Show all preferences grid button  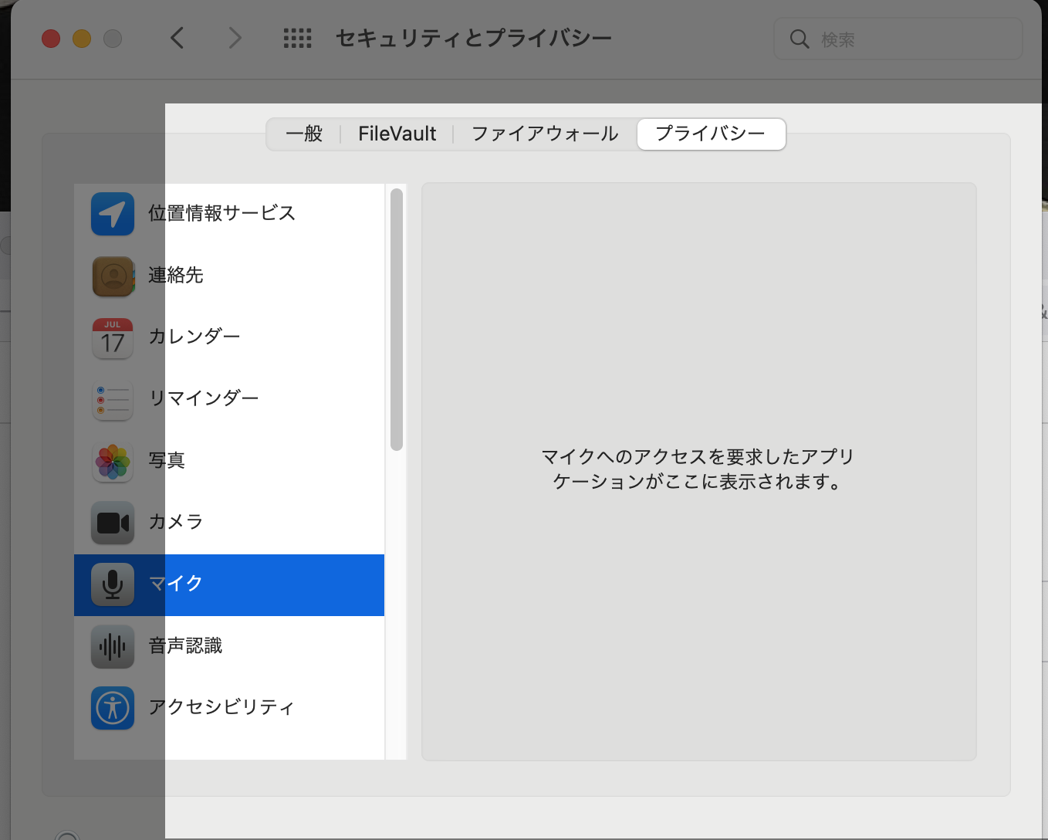tap(297, 38)
